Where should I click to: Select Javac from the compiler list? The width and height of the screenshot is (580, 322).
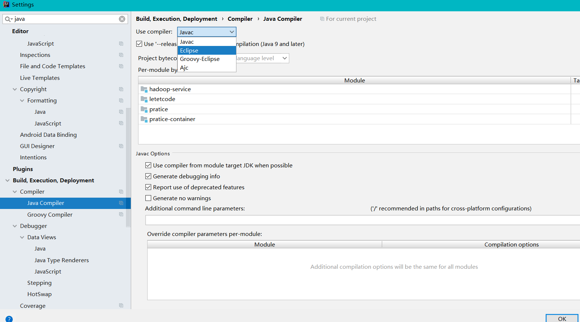[x=207, y=42]
